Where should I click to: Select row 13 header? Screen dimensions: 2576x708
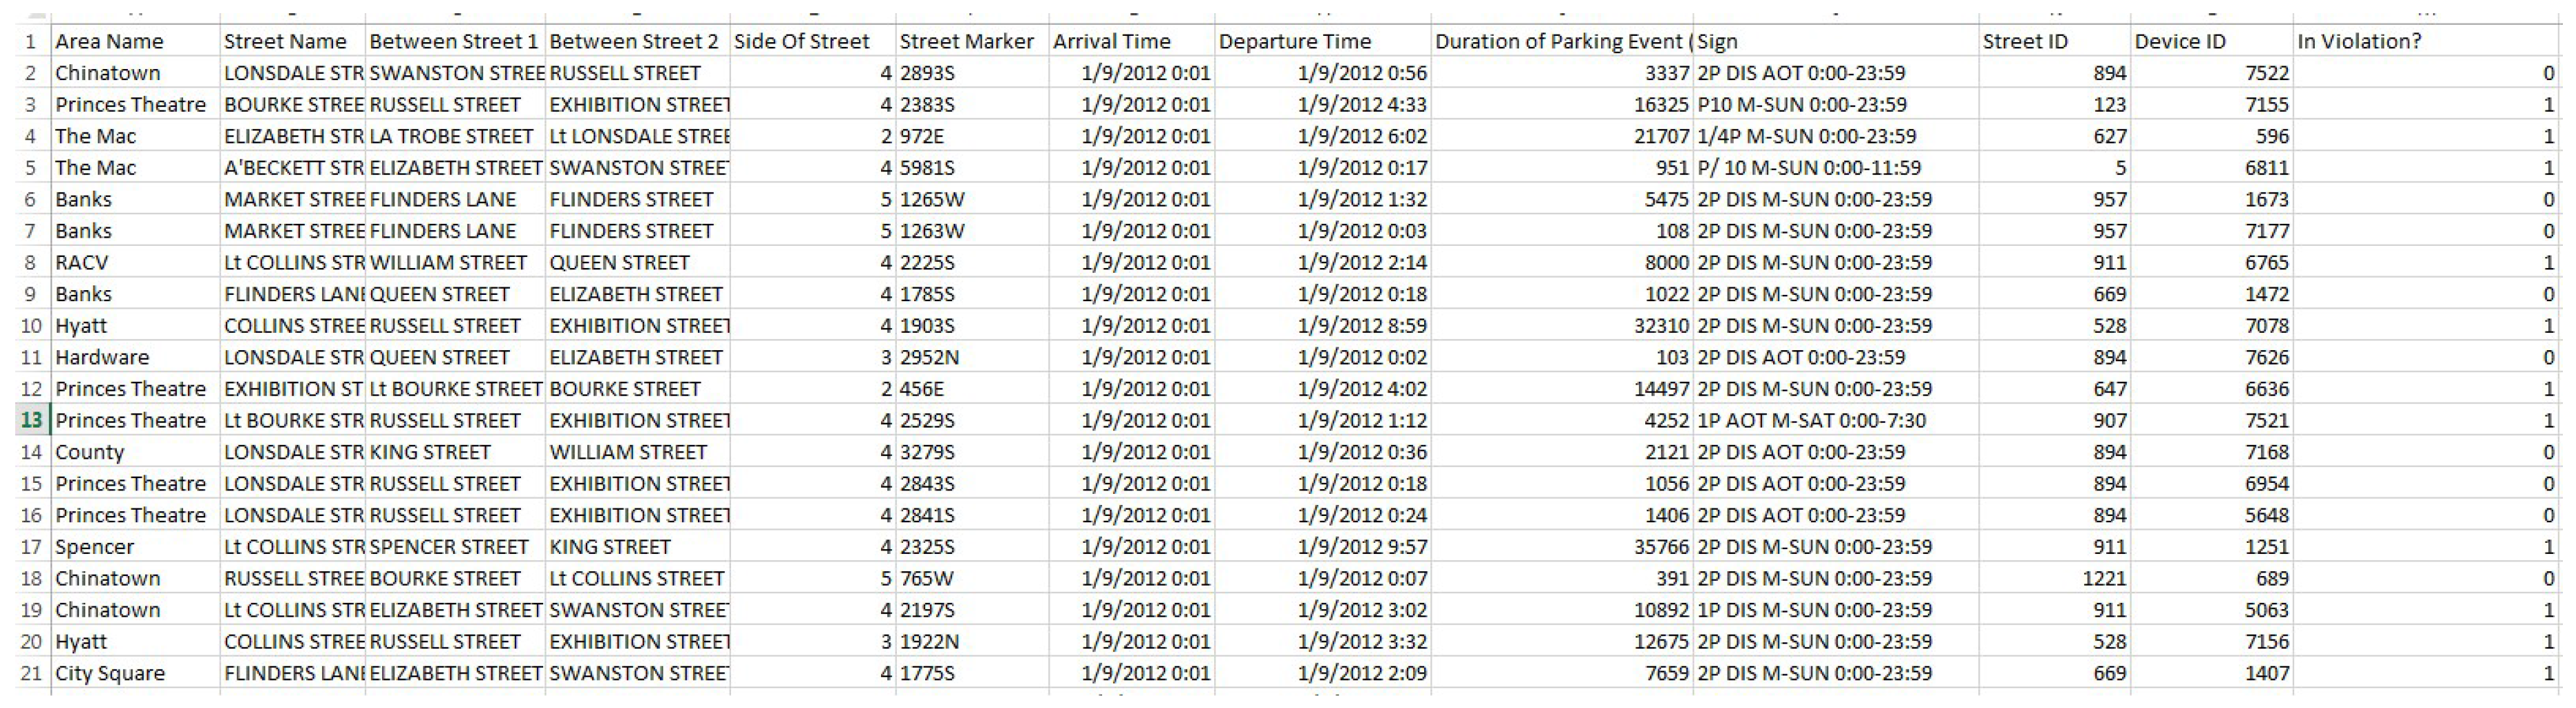[31, 421]
